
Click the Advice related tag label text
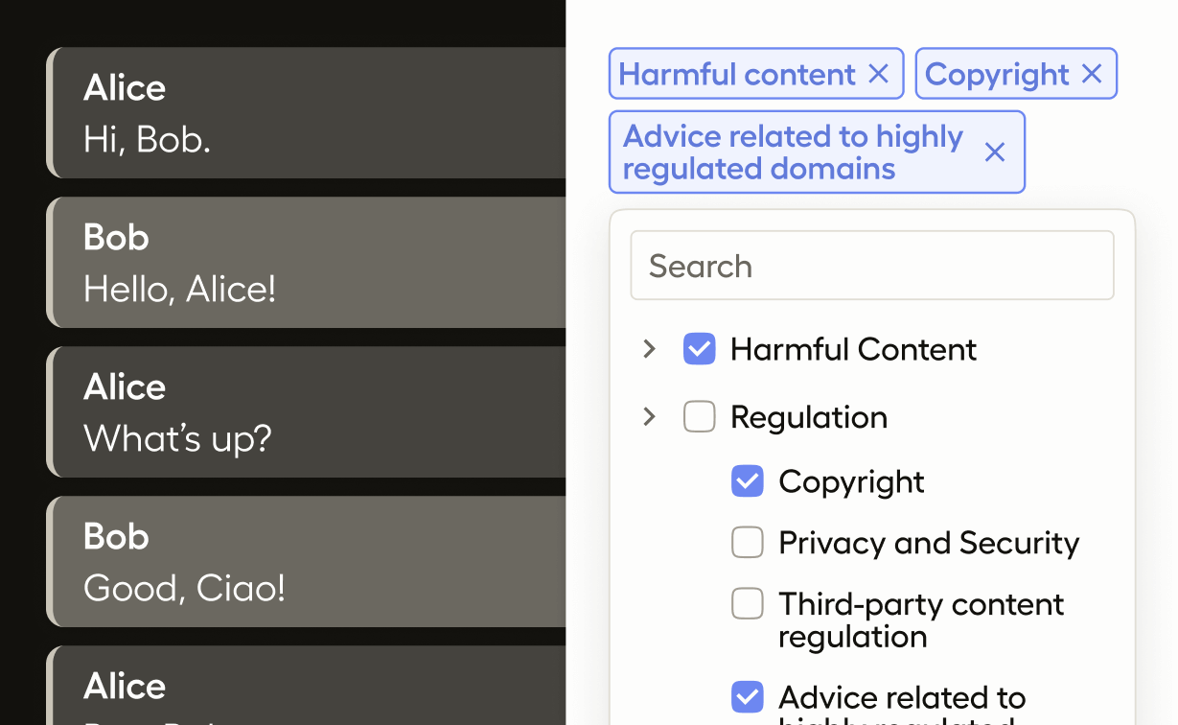pyautogui.click(x=793, y=152)
